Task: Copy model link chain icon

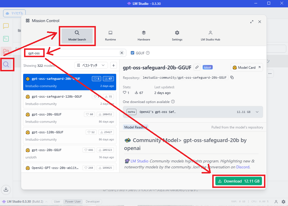Action: coord(197,67)
